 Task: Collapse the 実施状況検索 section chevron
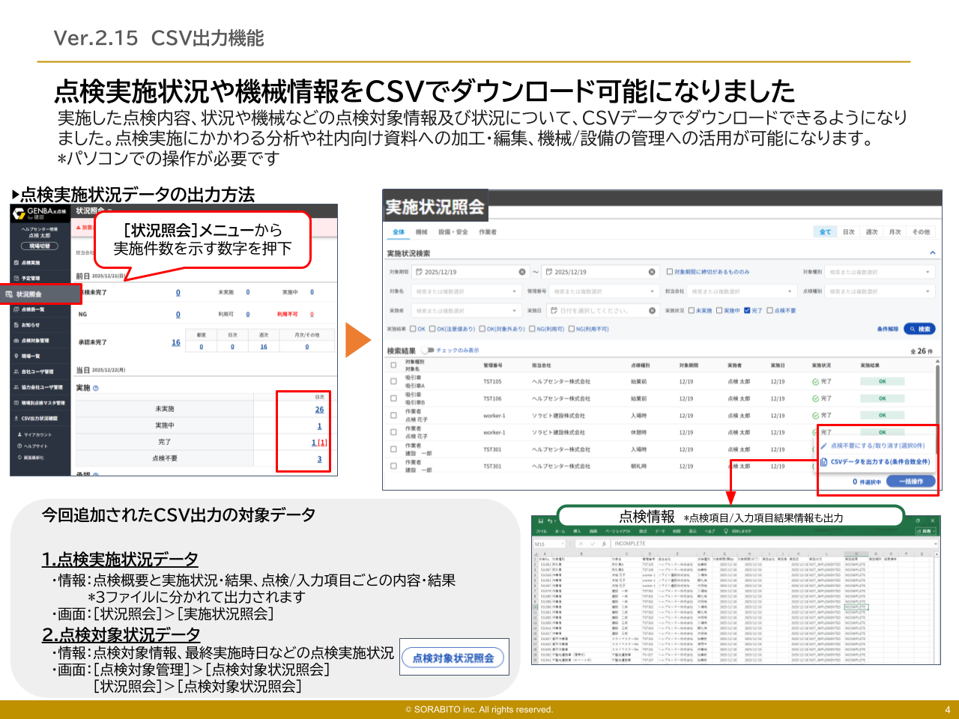[933, 253]
